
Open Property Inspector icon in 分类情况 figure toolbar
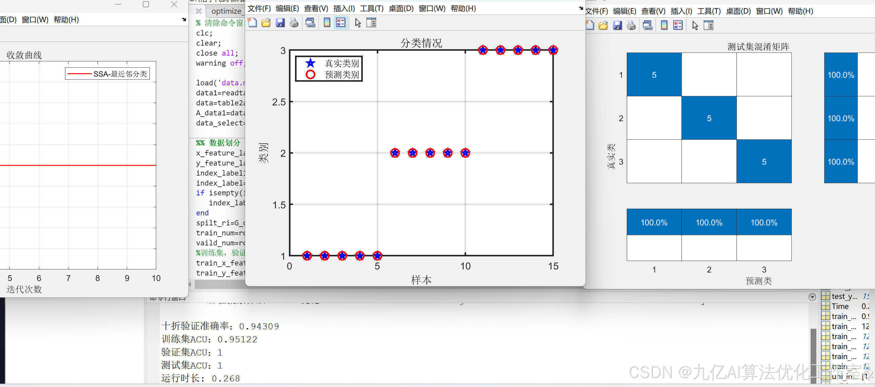coord(371,23)
